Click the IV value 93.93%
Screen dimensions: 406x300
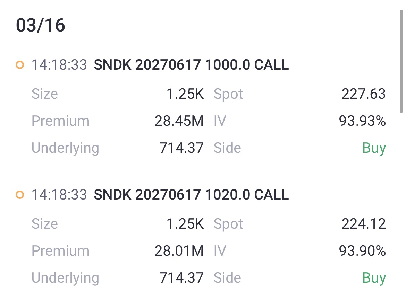tap(362, 121)
